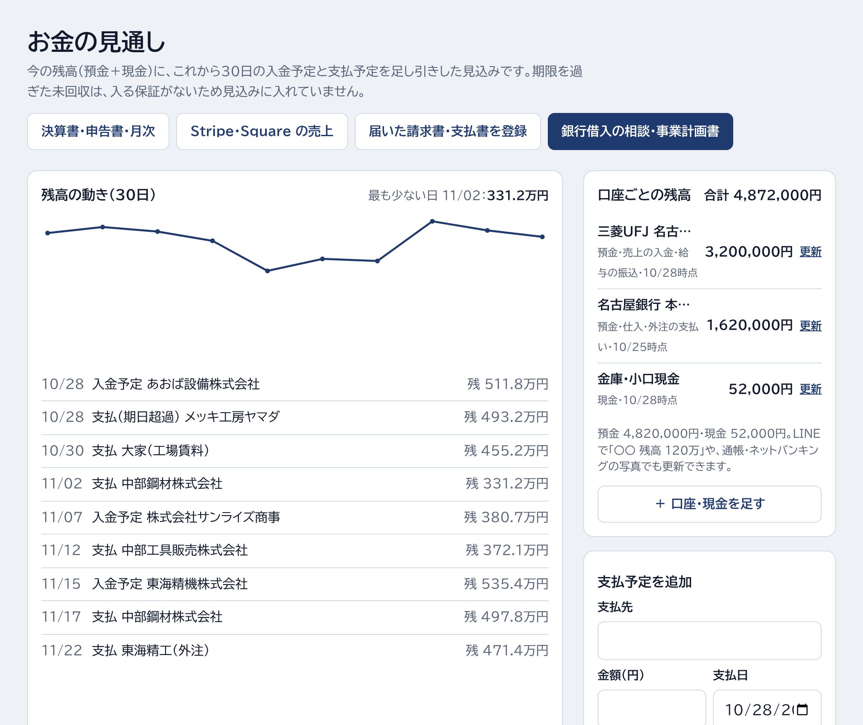The width and height of the screenshot is (863, 725).
Task: Click 残高の動き(30日) chart title
Action: [99, 195]
